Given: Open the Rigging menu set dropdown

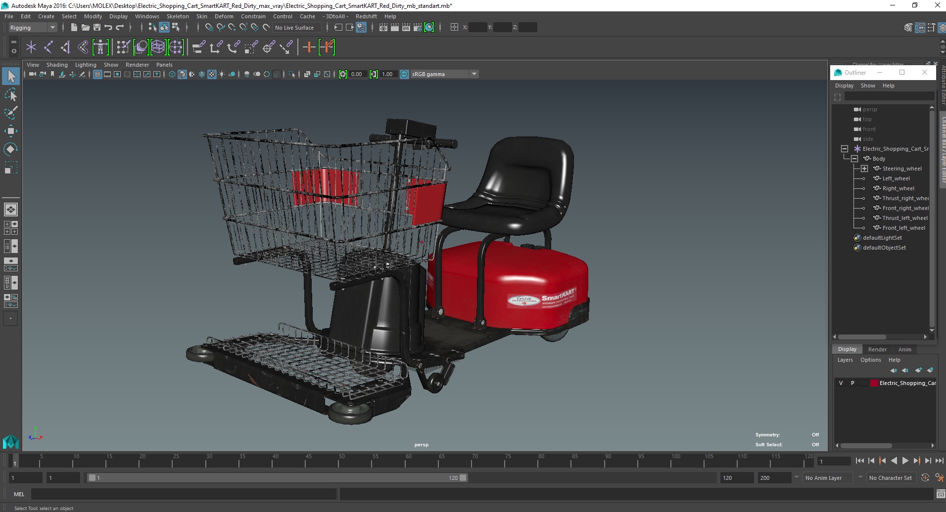Looking at the screenshot, I should [x=33, y=28].
